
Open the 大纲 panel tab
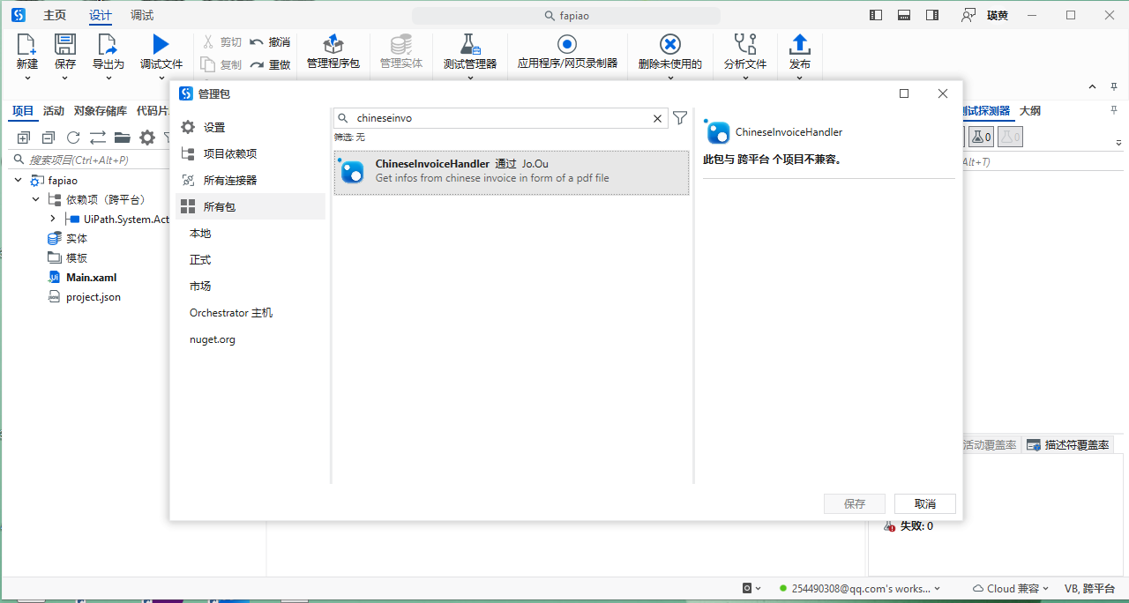pos(1030,111)
